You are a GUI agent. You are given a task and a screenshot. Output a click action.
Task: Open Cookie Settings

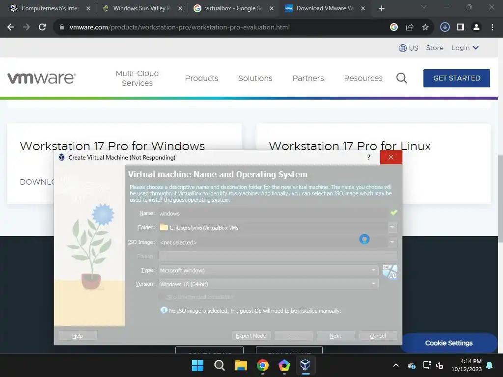click(449, 343)
